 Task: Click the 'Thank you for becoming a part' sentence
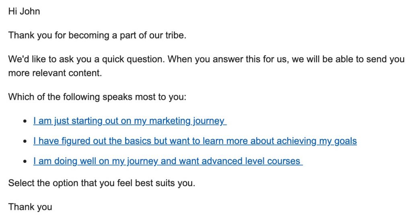[97, 35]
